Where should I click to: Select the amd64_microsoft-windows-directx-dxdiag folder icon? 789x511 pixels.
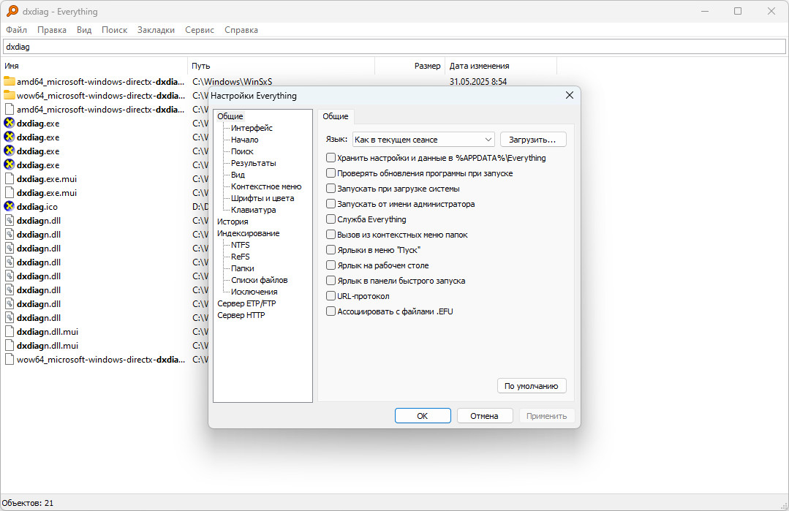(x=9, y=81)
